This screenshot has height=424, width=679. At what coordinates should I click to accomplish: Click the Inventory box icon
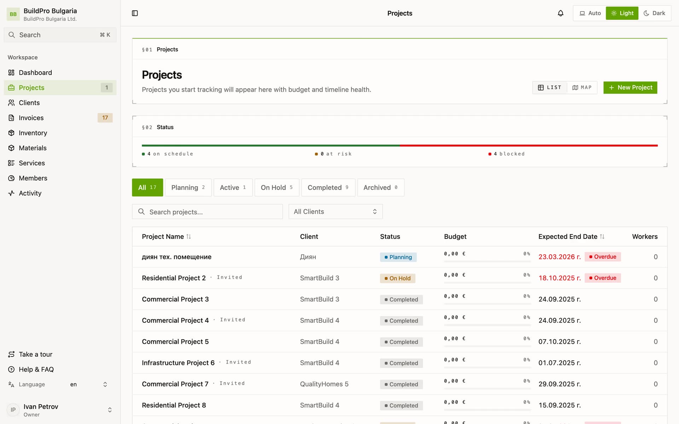tap(11, 133)
